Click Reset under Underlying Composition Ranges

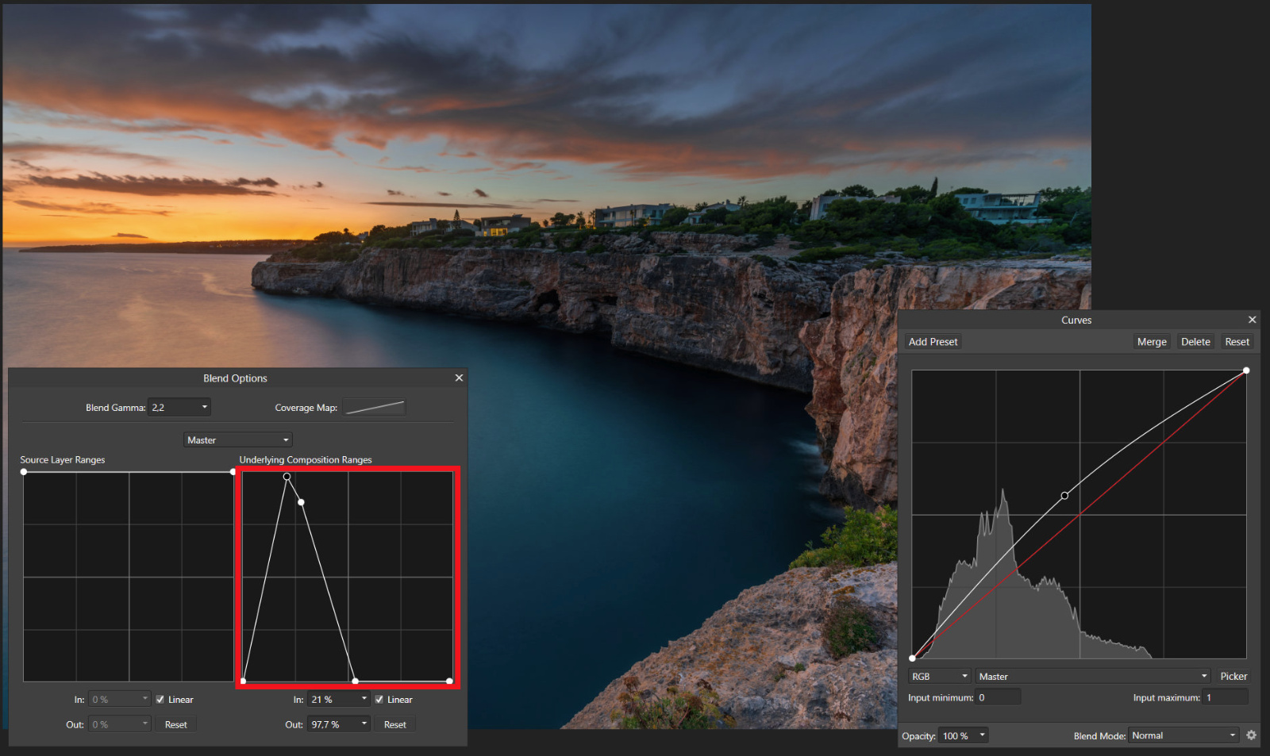point(395,724)
